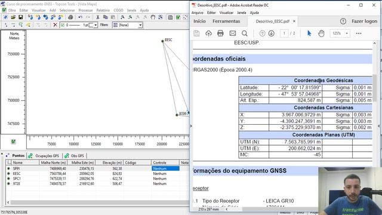Open the Relatório menu in Topcon Tools
The height and width of the screenshot is (215, 382).
[x=103, y=10]
